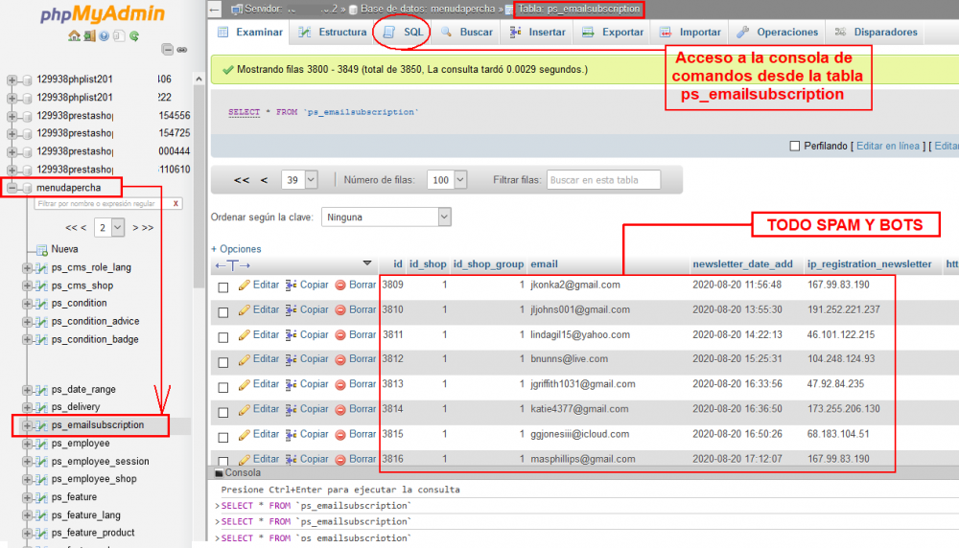Screen dimensions: 959x548
Task: Click table icon next to ps_employee
Action: click(41, 444)
